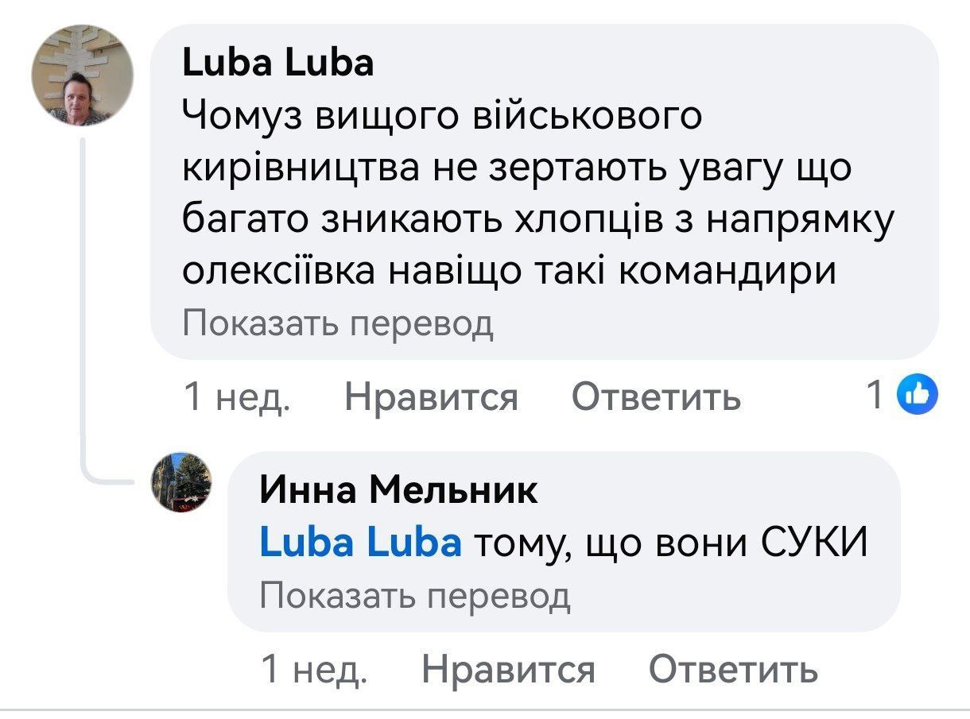Click the blue Luba Luba mention in reply
Image resolution: width=970 pixels, height=719 pixels.
[360, 543]
